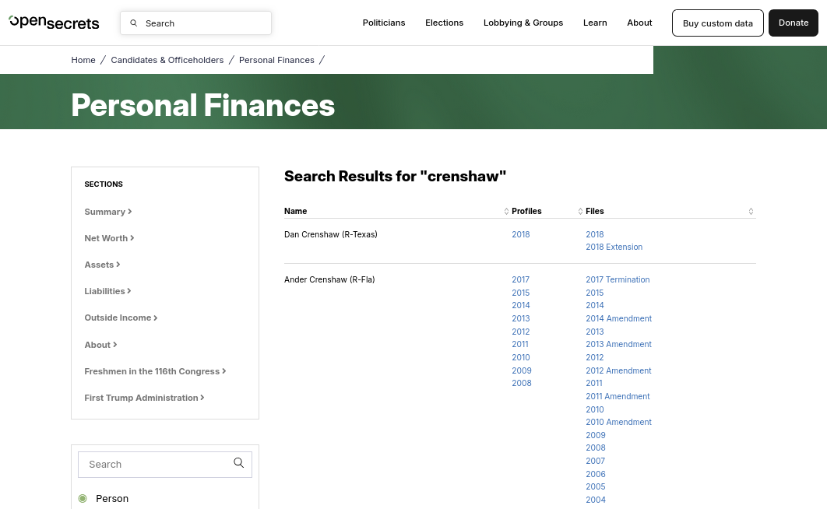Open the Learn menu

coord(595,23)
